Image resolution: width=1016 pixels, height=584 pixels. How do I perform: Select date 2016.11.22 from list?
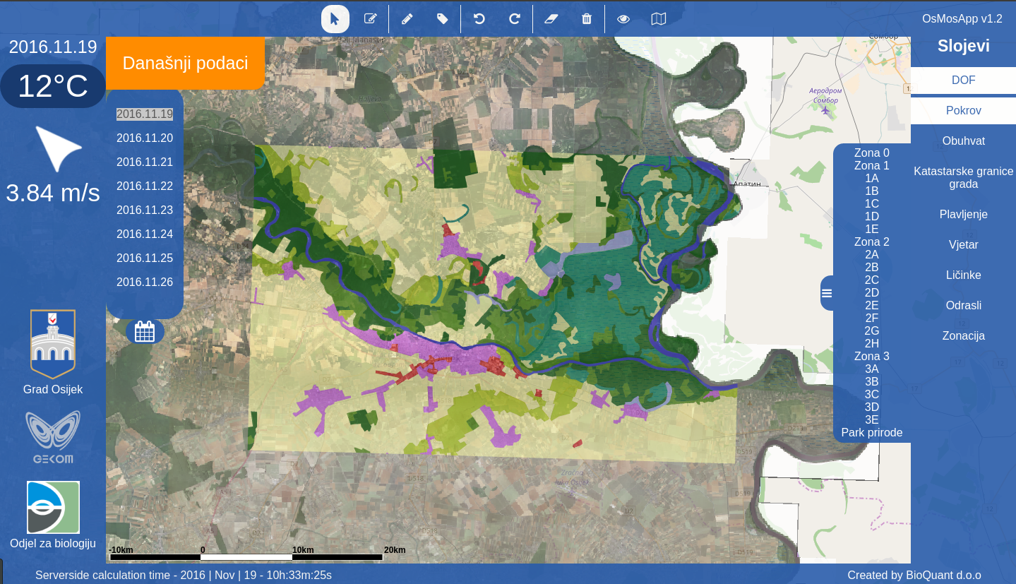pyautogui.click(x=145, y=186)
